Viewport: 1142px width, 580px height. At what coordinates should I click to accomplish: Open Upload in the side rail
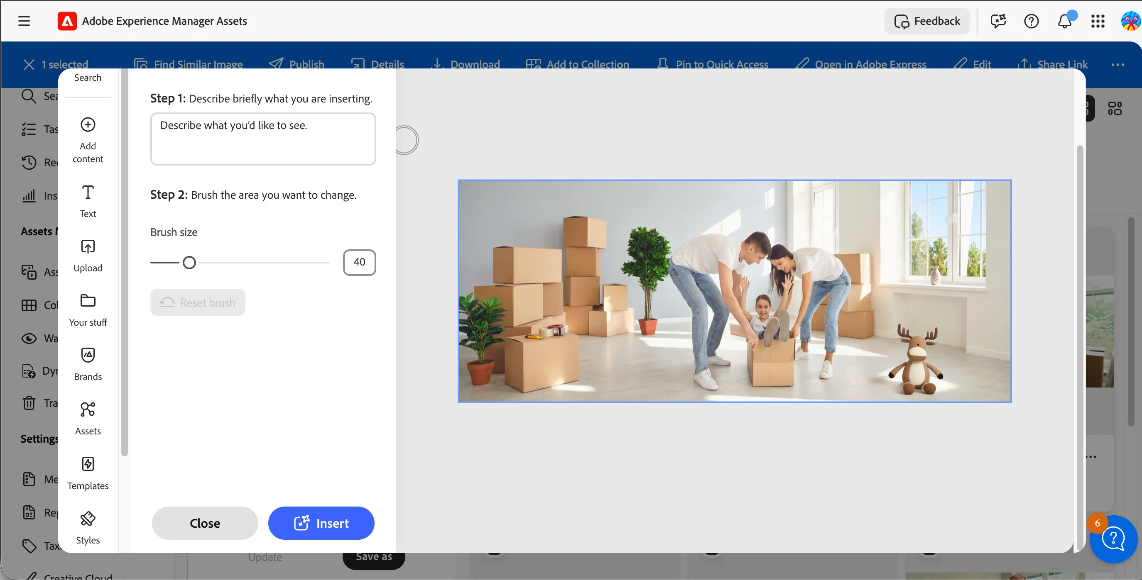coord(88,256)
